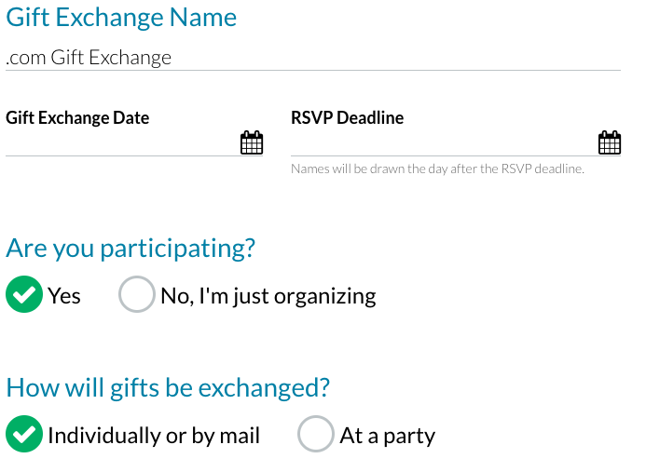Screen dimensions: 646x472
Task: Click the "Individually or by mail" label text
Action: [154, 436]
